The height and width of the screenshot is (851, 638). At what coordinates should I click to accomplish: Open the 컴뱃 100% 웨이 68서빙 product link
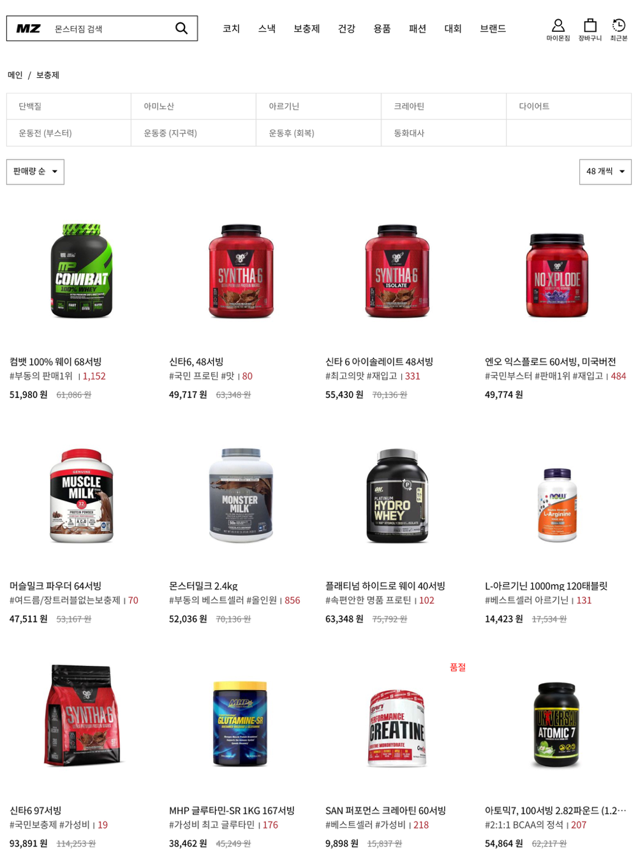coord(56,362)
